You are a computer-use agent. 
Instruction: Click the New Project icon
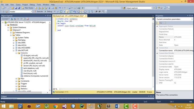pyautogui.click(x=3, y=8)
